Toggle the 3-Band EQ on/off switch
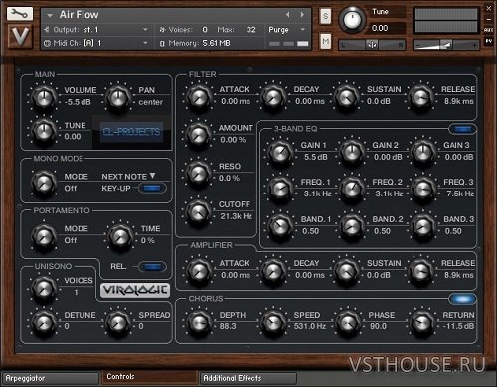Image resolution: width=497 pixels, height=387 pixels. (x=463, y=129)
